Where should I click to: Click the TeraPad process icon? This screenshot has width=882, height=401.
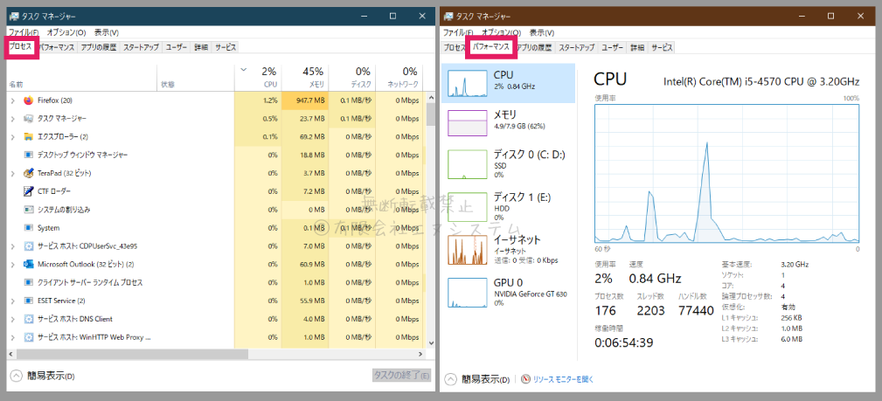tap(29, 173)
